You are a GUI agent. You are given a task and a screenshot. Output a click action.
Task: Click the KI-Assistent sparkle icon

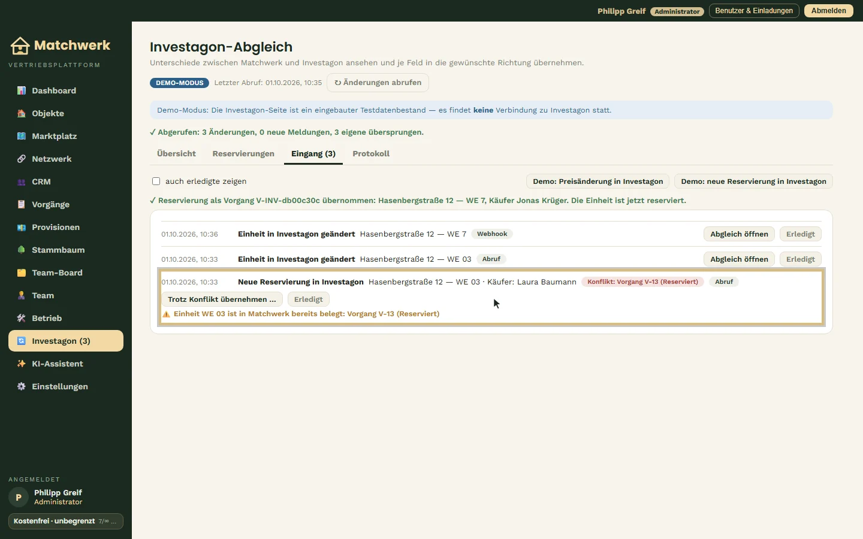pyautogui.click(x=22, y=364)
